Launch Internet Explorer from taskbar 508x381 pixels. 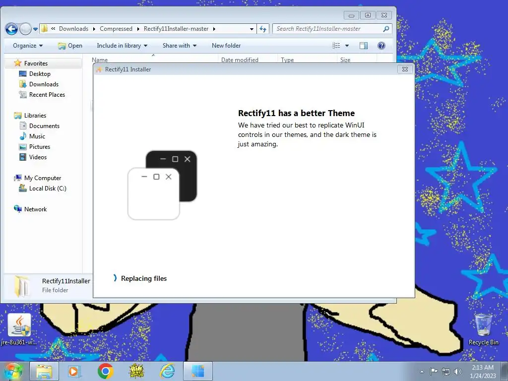coord(168,371)
